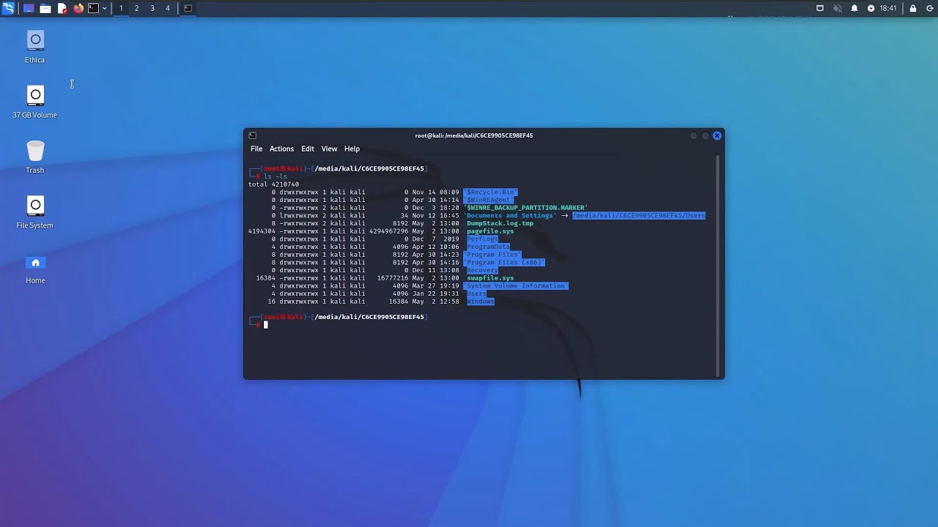The width and height of the screenshot is (938, 527).
Task: Click the display settings tray icon
Action: tap(820, 8)
